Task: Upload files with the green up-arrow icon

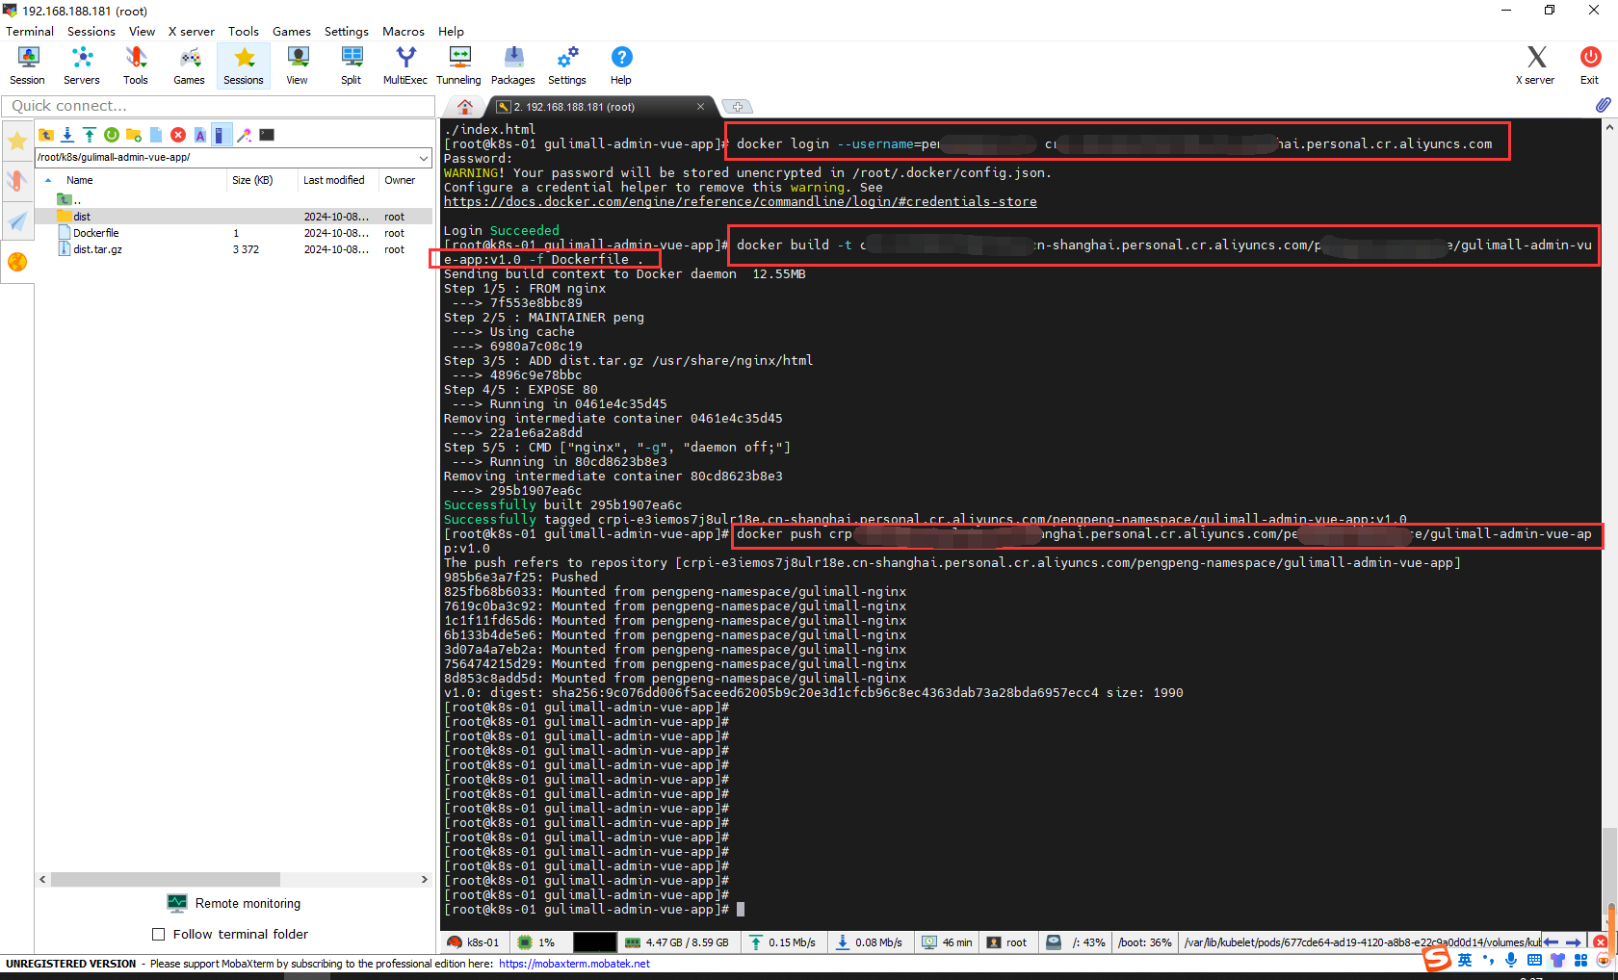Action: click(x=90, y=135)
